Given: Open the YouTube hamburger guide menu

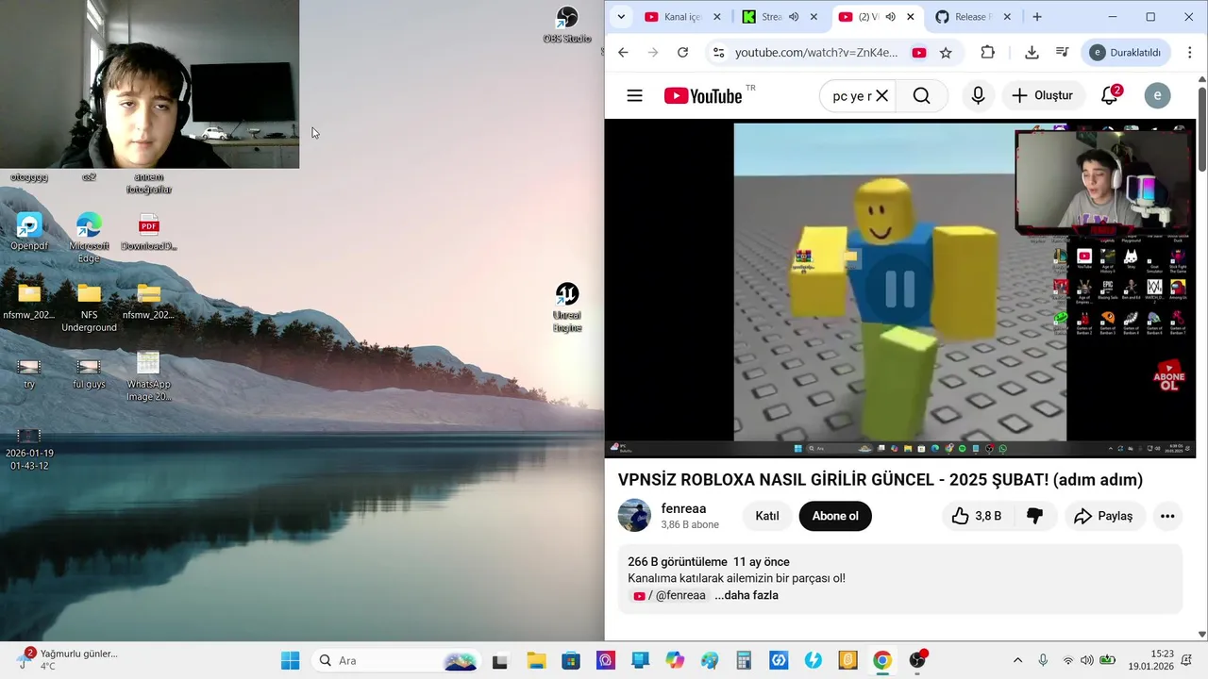Looking at the screenshot, I should [x=634, y=95].
